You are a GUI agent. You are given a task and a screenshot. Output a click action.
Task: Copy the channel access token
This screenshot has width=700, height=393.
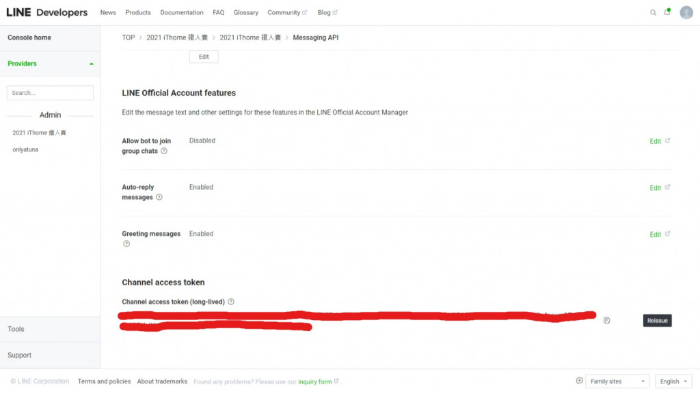(x=607, y=321)
